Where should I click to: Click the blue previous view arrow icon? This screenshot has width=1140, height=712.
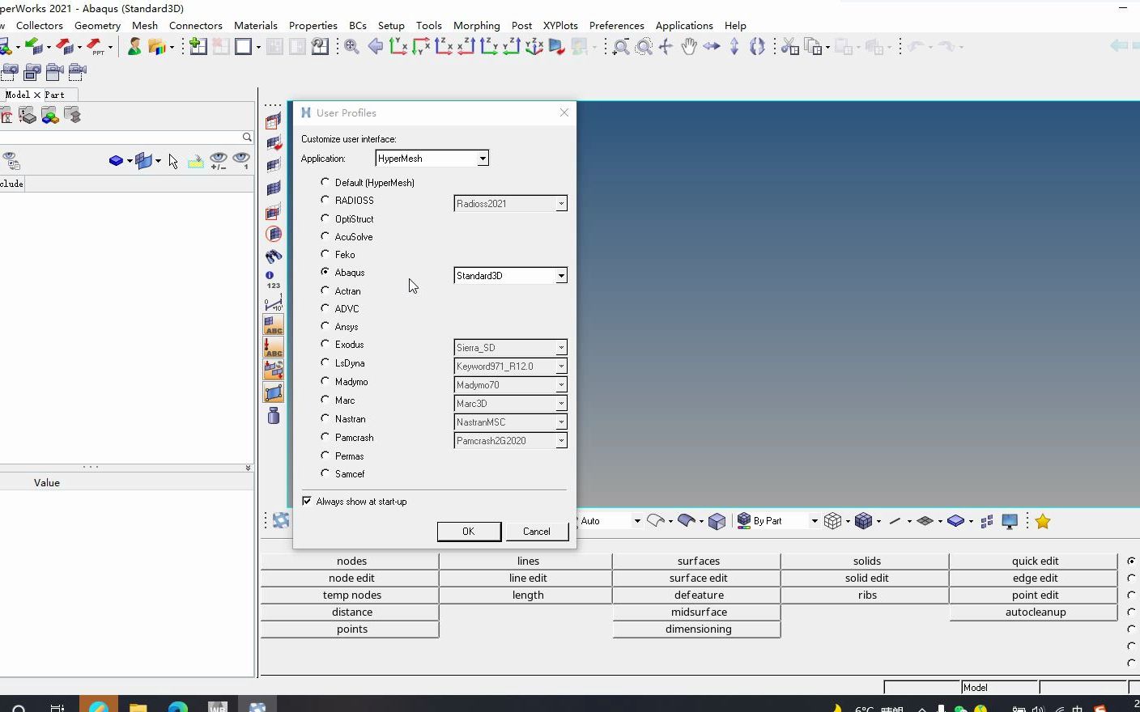point(376,47)
